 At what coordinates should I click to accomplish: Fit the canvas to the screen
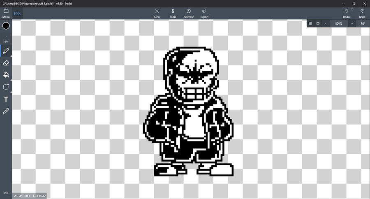(x=318, y=23)
